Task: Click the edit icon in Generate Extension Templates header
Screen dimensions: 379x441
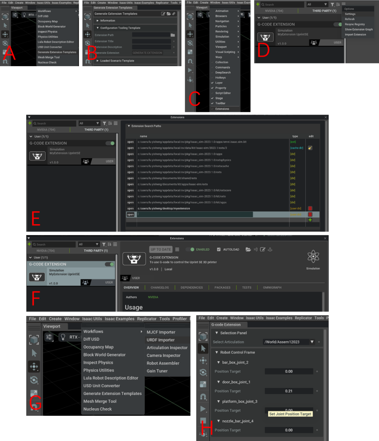Action: 163,14
